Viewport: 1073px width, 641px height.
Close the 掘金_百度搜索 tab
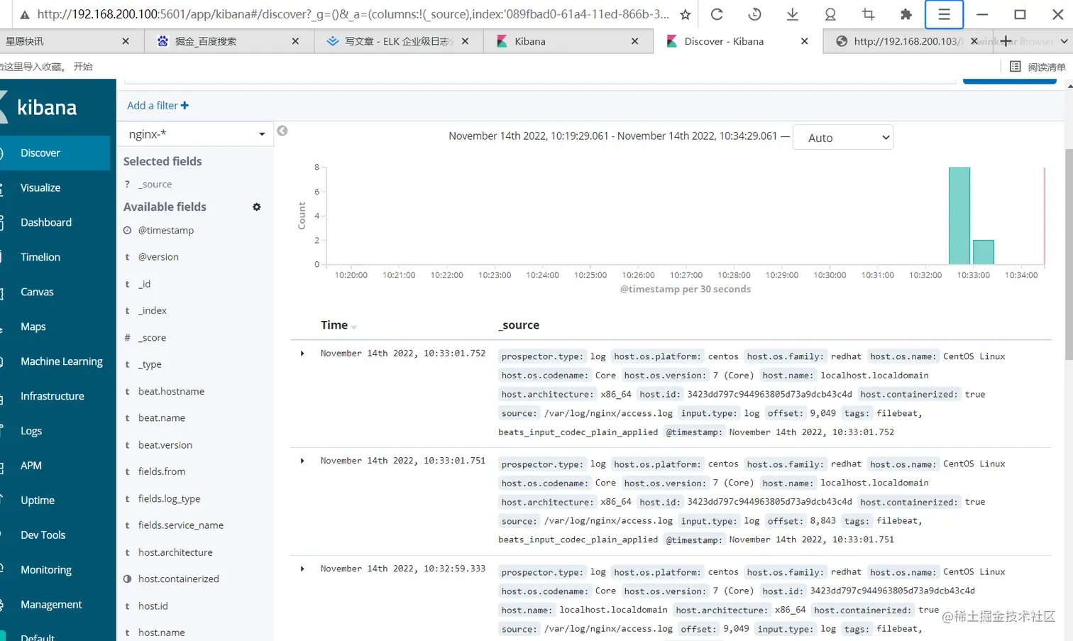(295, 41)
